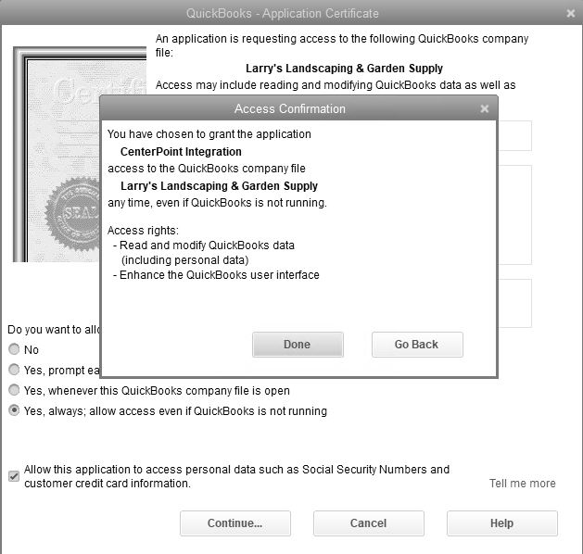
Task: Select the No access radio button
Action: coord(14,349)
